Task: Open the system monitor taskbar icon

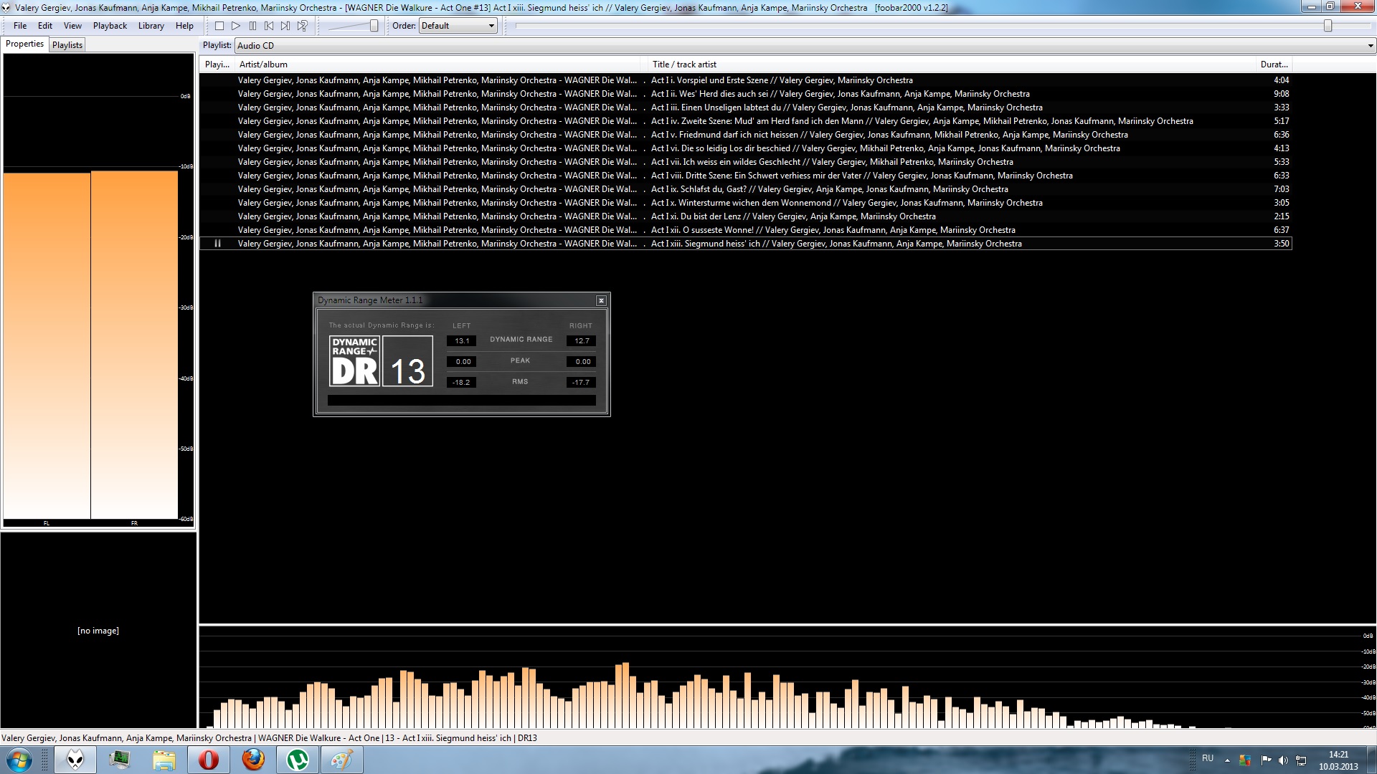Action: pos(120,760)
